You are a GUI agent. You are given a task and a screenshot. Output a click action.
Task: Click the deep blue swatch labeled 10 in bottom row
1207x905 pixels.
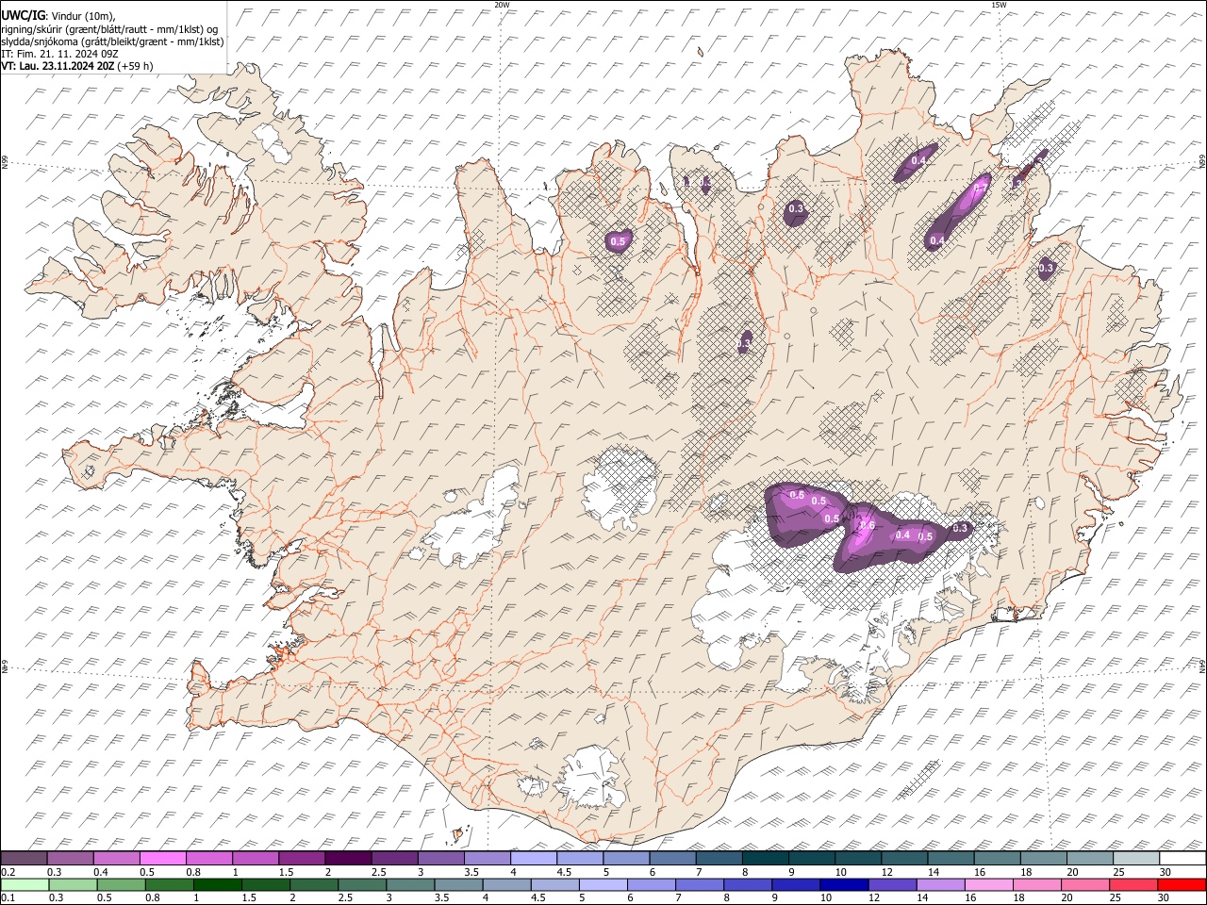pyautogui.click(x=843, y=884)
